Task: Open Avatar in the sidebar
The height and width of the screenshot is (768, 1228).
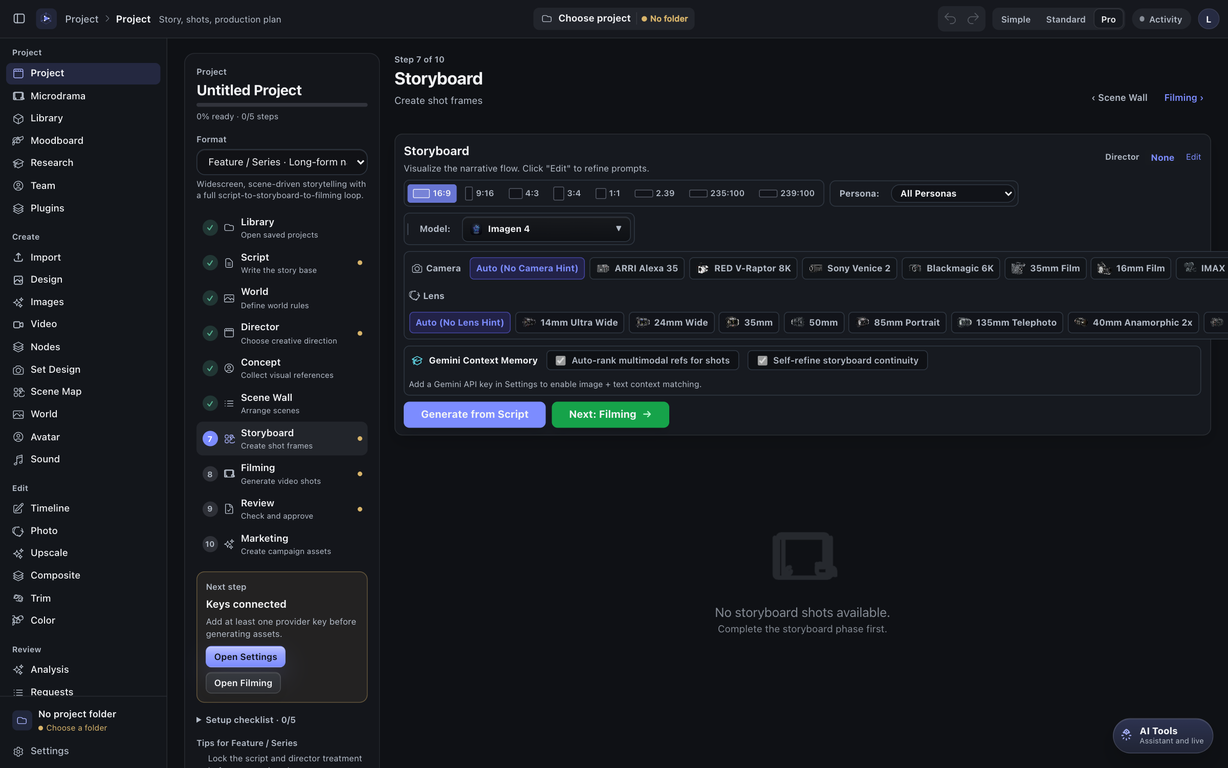Action: click(83, 437)
